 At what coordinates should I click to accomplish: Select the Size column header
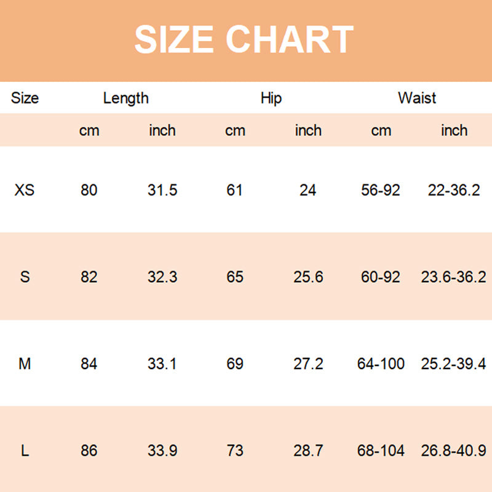click(25, 98)
